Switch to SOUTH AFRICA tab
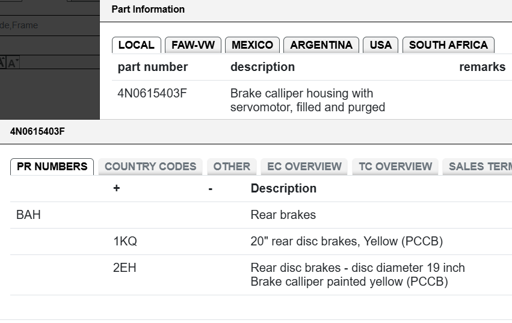Image resolution: width=512 pixels, height=323 pixels. coord(448,45)
